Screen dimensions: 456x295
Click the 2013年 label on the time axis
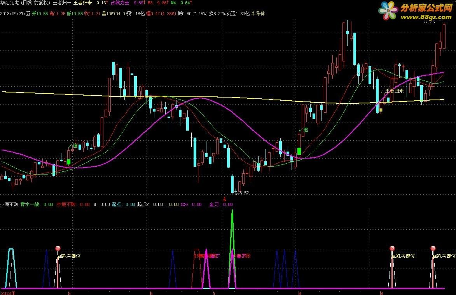pyautogui.click(x=9, y=293)
